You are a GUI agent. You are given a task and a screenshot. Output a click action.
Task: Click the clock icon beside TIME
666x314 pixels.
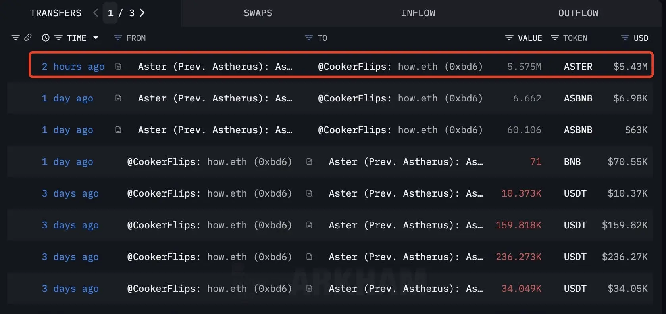(x=46, y=38)
